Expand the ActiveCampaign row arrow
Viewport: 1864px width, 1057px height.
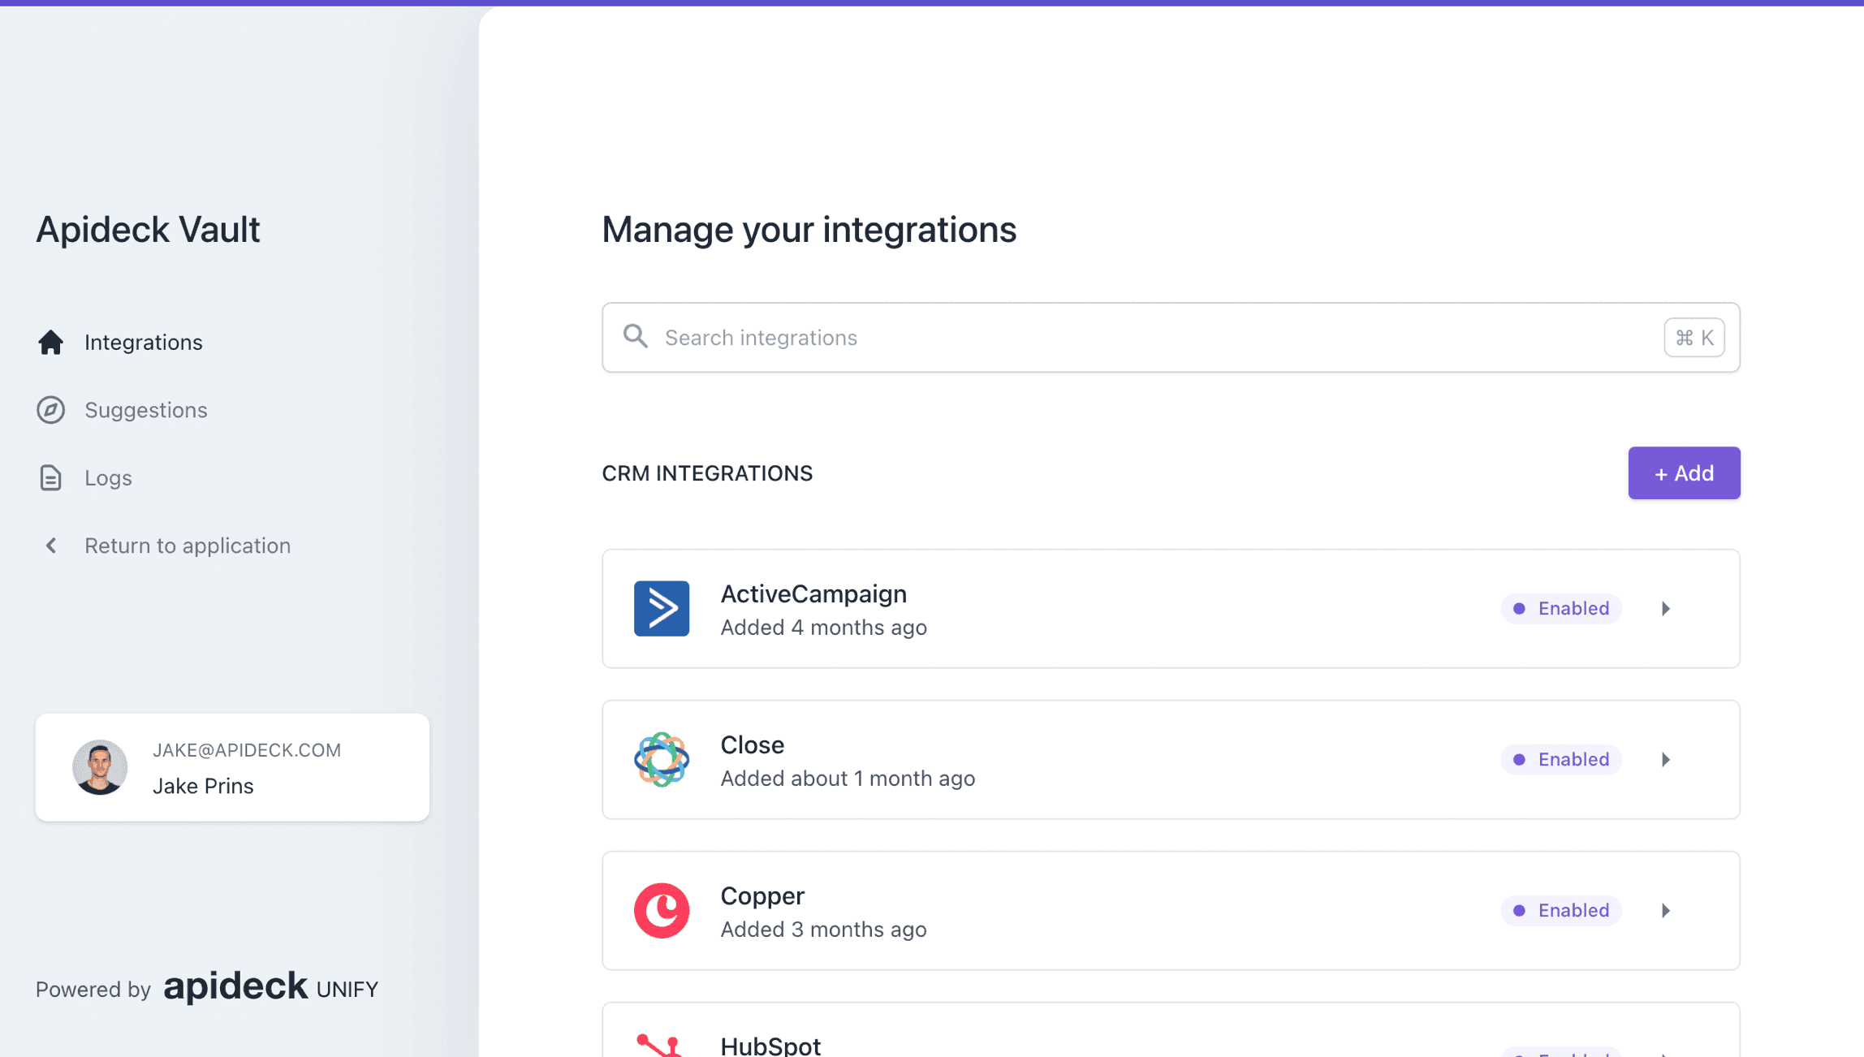pyautogui.click(x=1665, y=608)
